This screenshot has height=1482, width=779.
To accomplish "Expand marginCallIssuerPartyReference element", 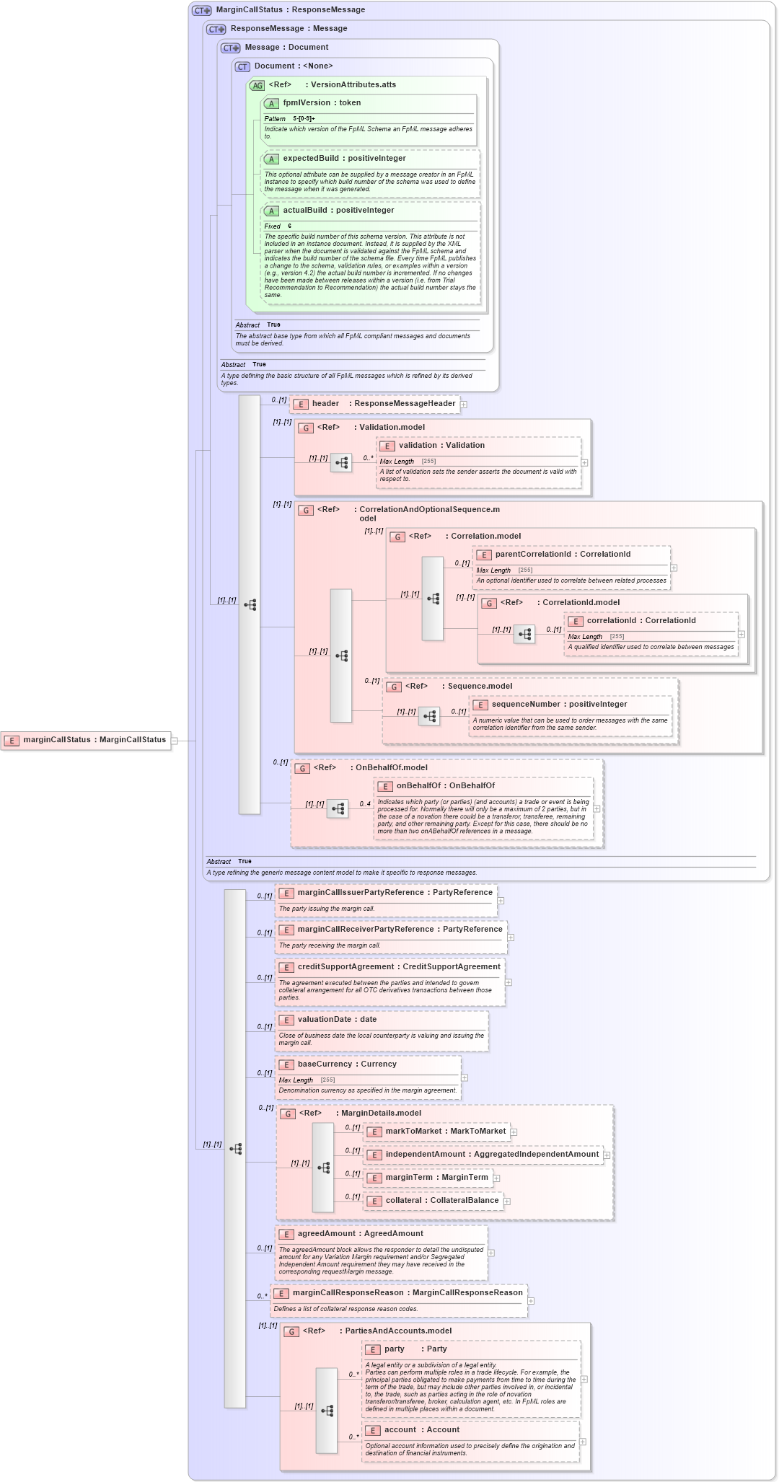I will click(x=501, y=901).
